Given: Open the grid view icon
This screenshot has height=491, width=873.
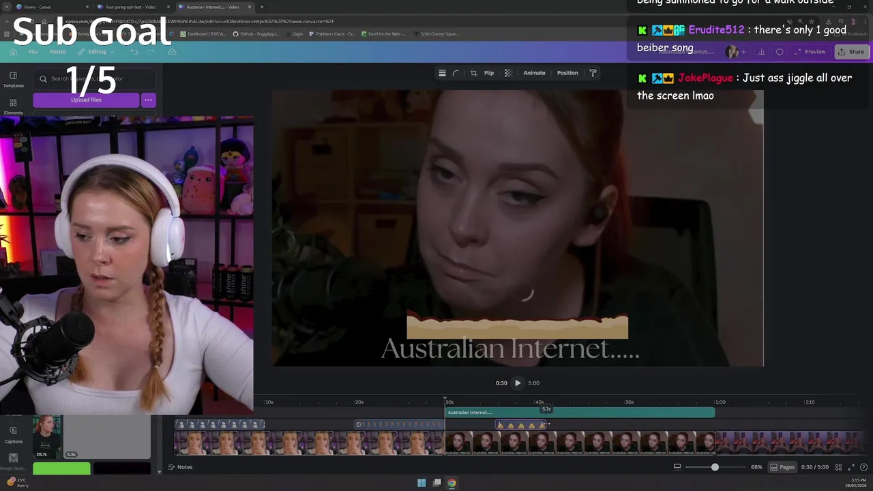Looking at the screenshot, I should (838, 467).
